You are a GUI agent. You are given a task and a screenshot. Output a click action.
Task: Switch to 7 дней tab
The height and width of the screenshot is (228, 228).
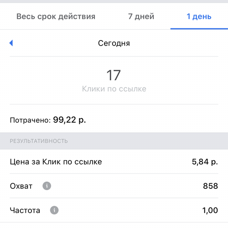click(x=141, y=16)
